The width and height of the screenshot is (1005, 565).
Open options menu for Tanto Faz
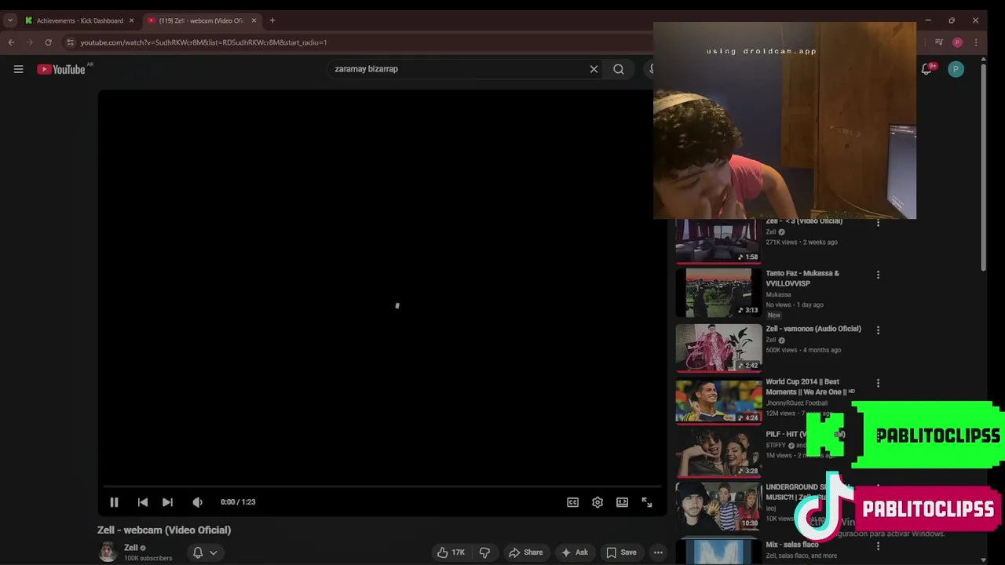[x=878, y=275]
